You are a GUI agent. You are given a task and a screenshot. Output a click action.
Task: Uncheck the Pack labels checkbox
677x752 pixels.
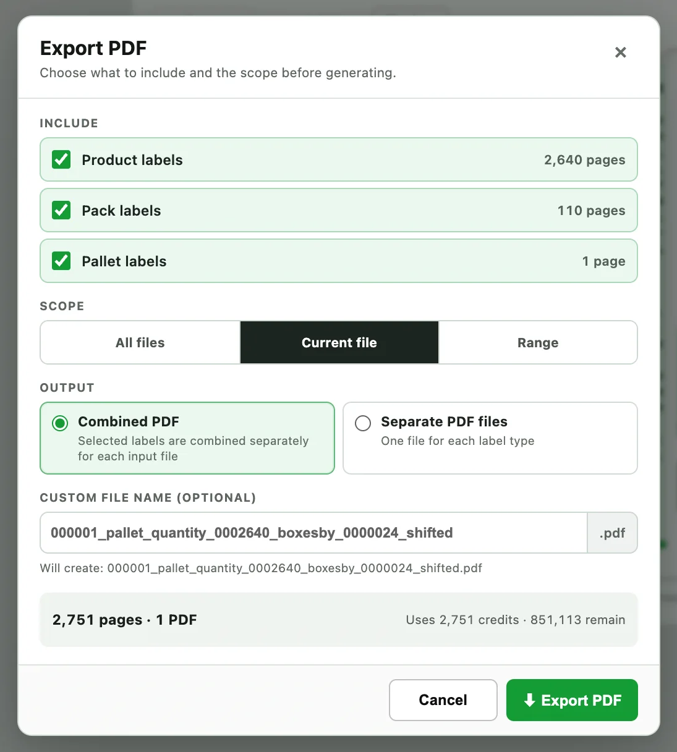61,210
